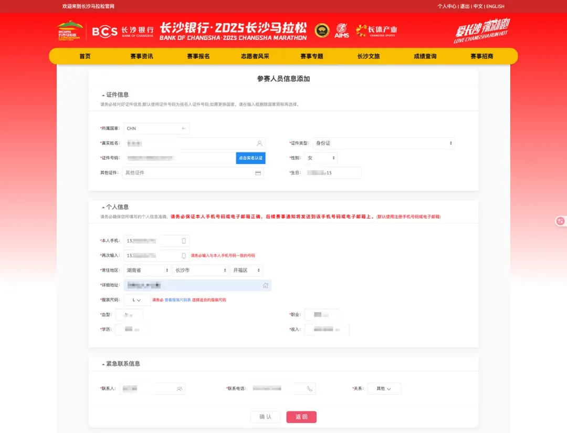Image resolution: width=567 pixels, height=433 pixels.
Task: Click the BCS Bank of Changsha logo
Action: click(123, 32)
